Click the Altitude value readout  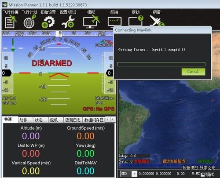coord(31,136)
